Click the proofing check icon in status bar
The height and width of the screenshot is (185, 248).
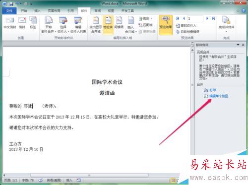(x=41, y=180)
